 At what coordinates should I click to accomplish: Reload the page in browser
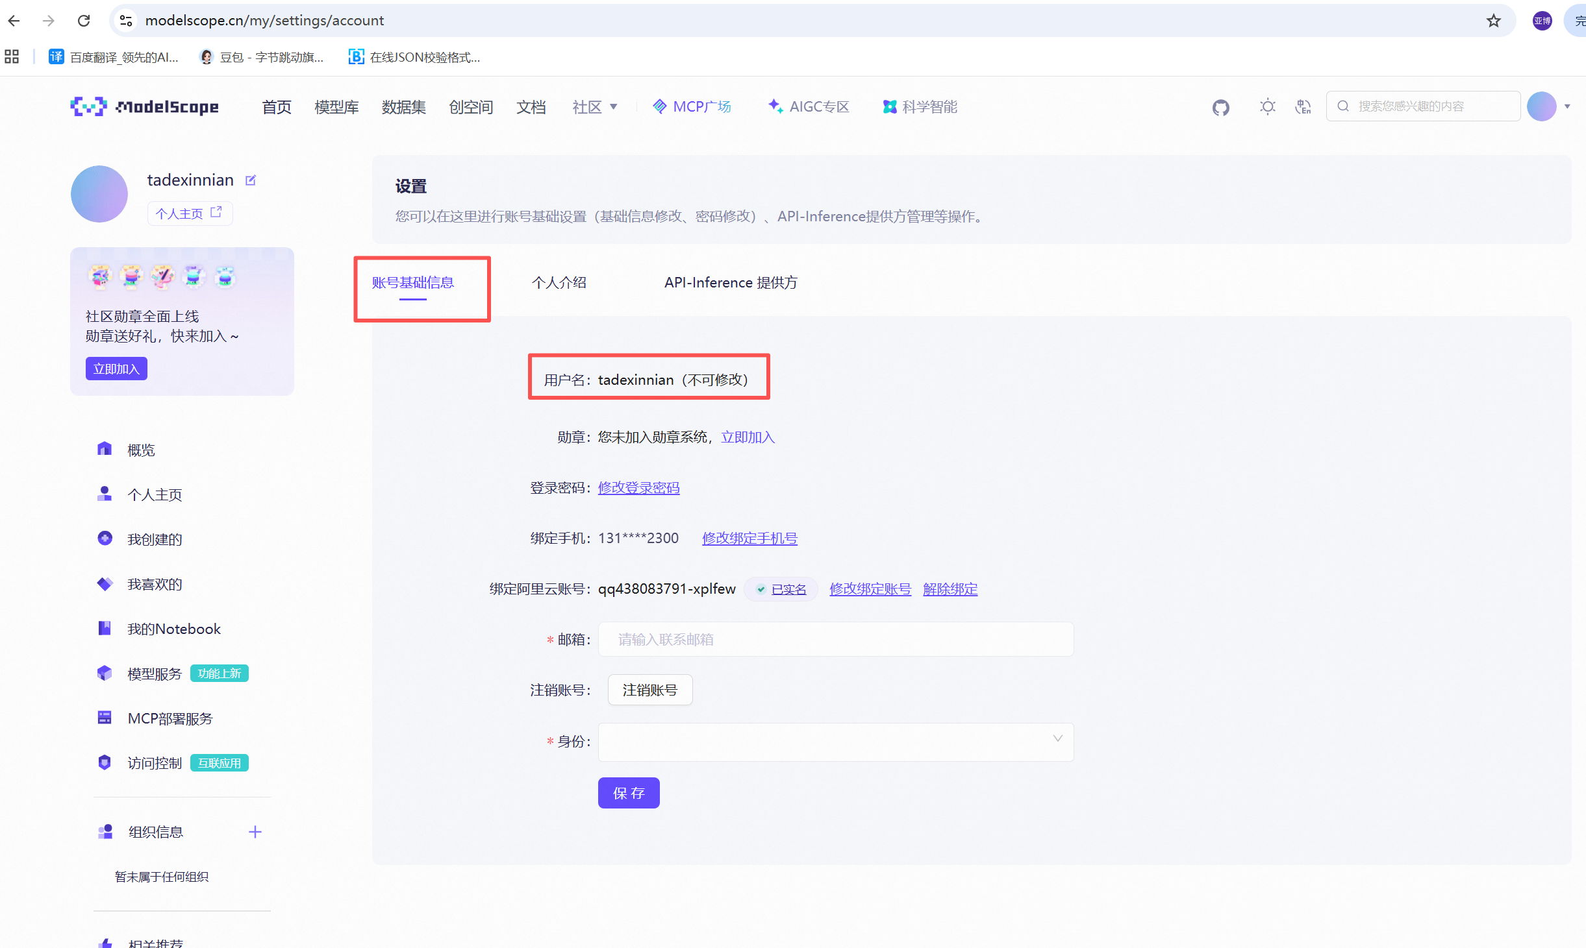click(84, 21)
